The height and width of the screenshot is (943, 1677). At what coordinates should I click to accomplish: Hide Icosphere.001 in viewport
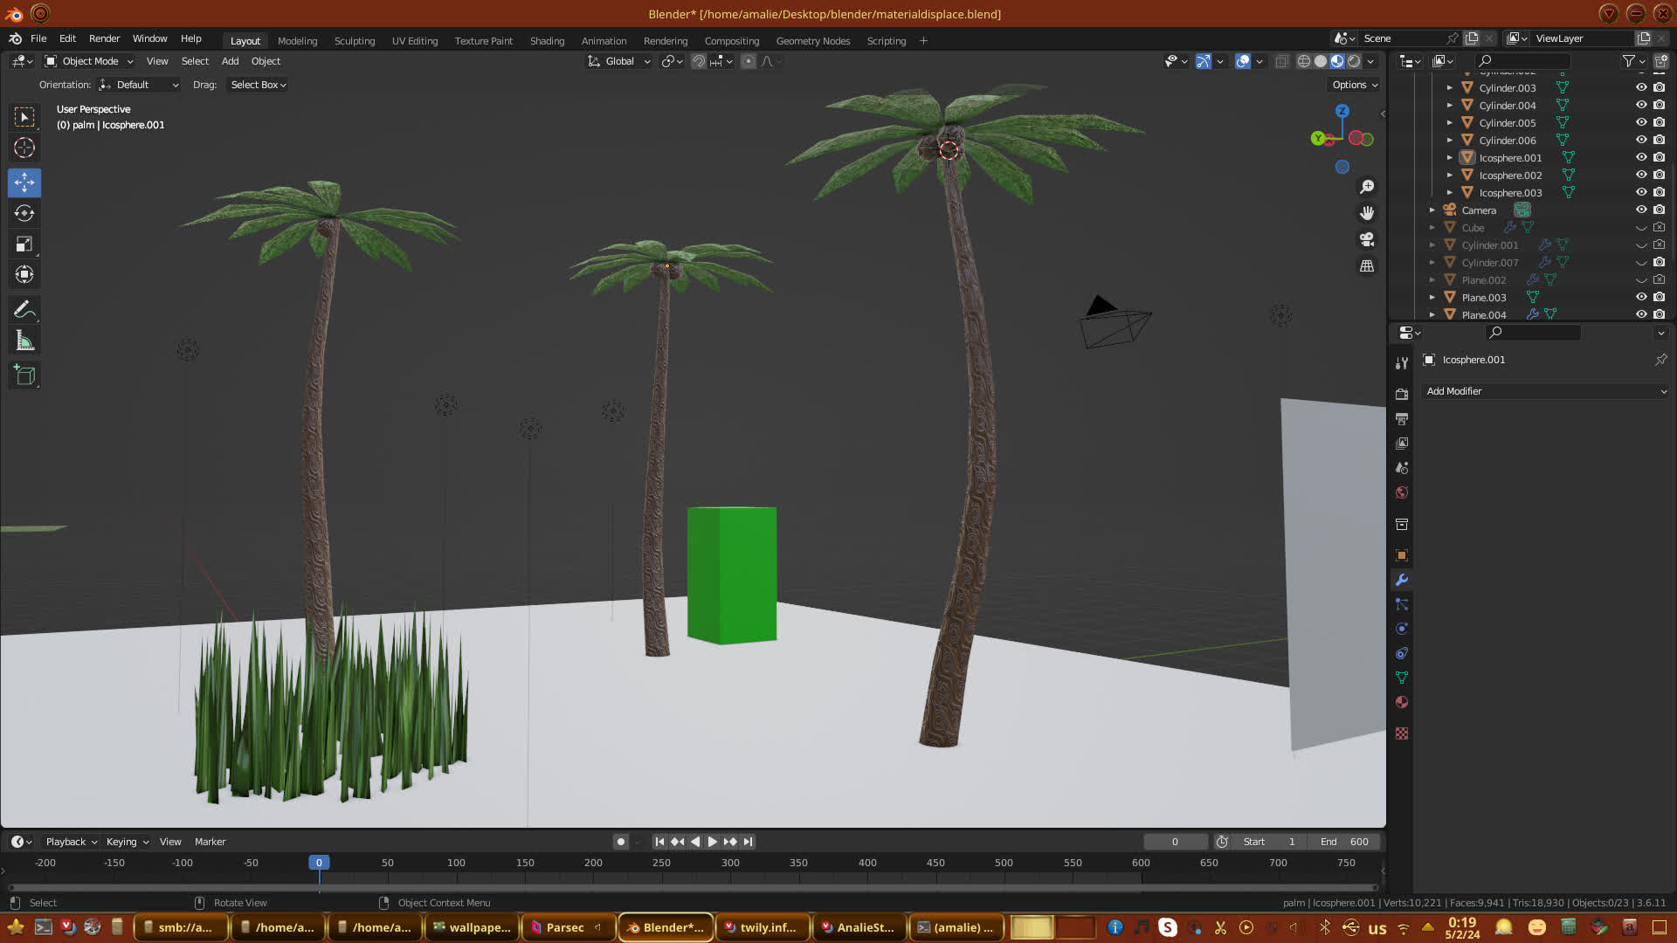pos(1641,158)
